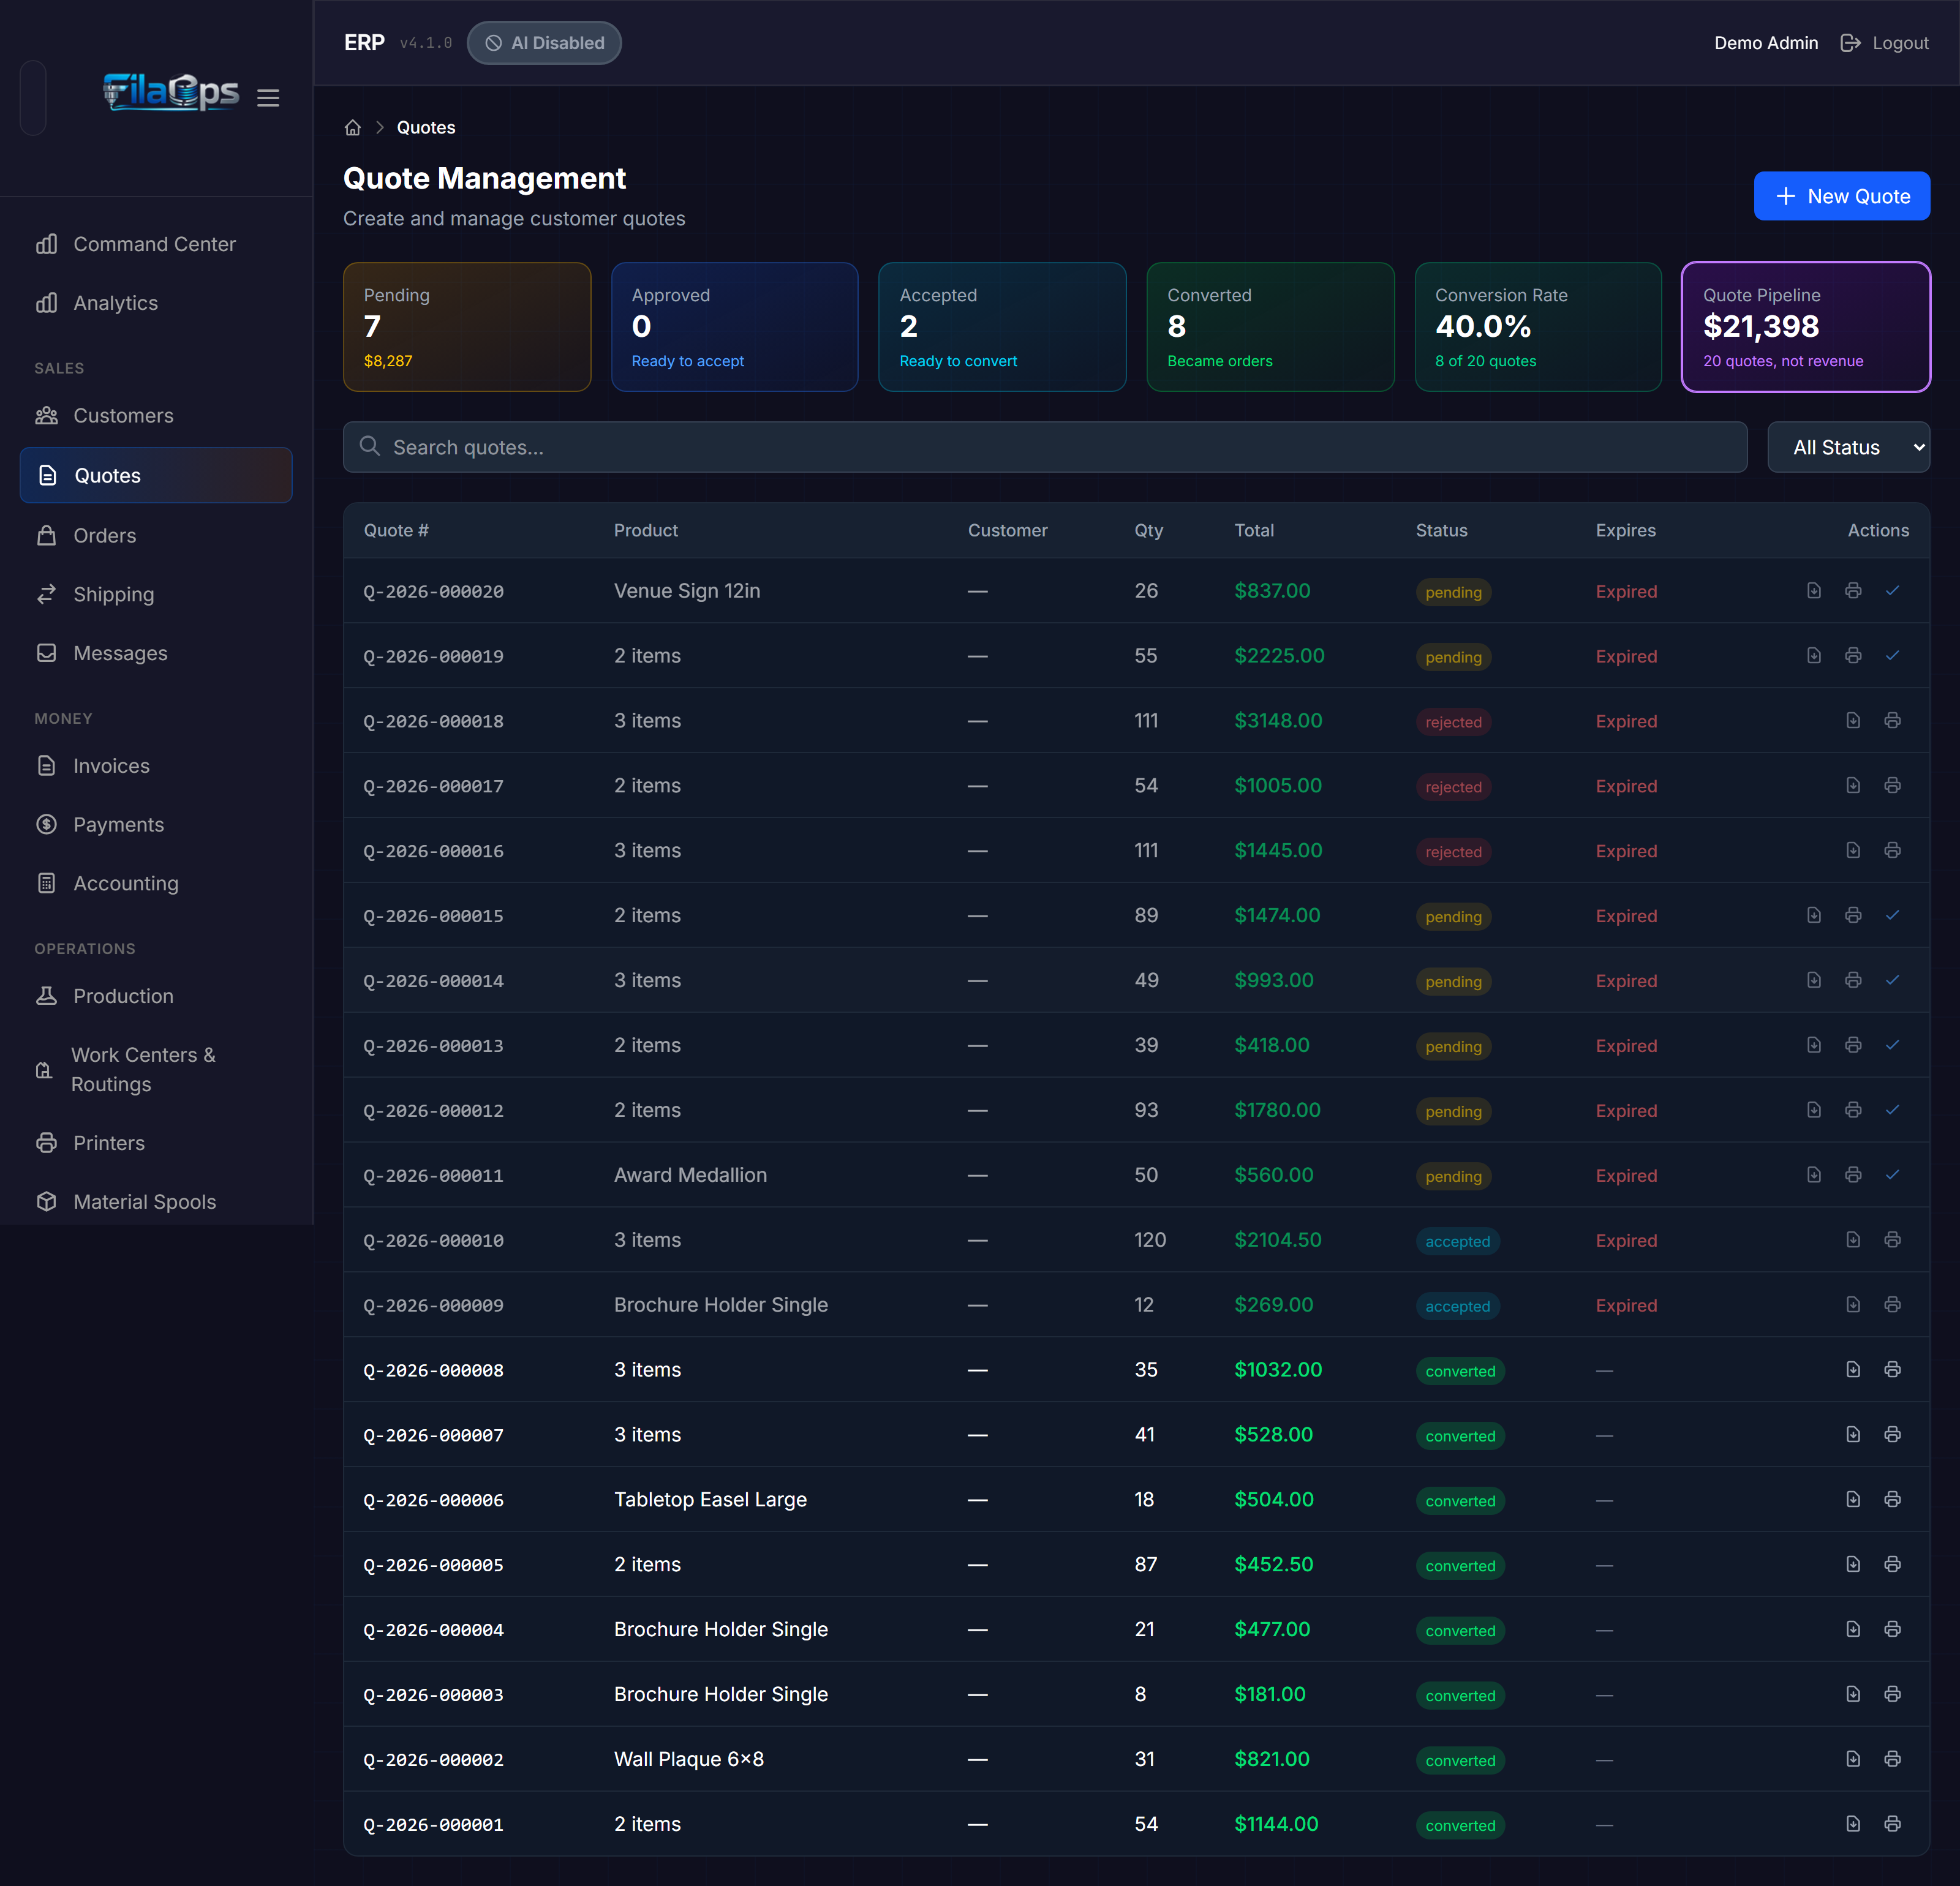Focus the Search quotes field
The image size is (1960, 1886).
click(1045, 448)
